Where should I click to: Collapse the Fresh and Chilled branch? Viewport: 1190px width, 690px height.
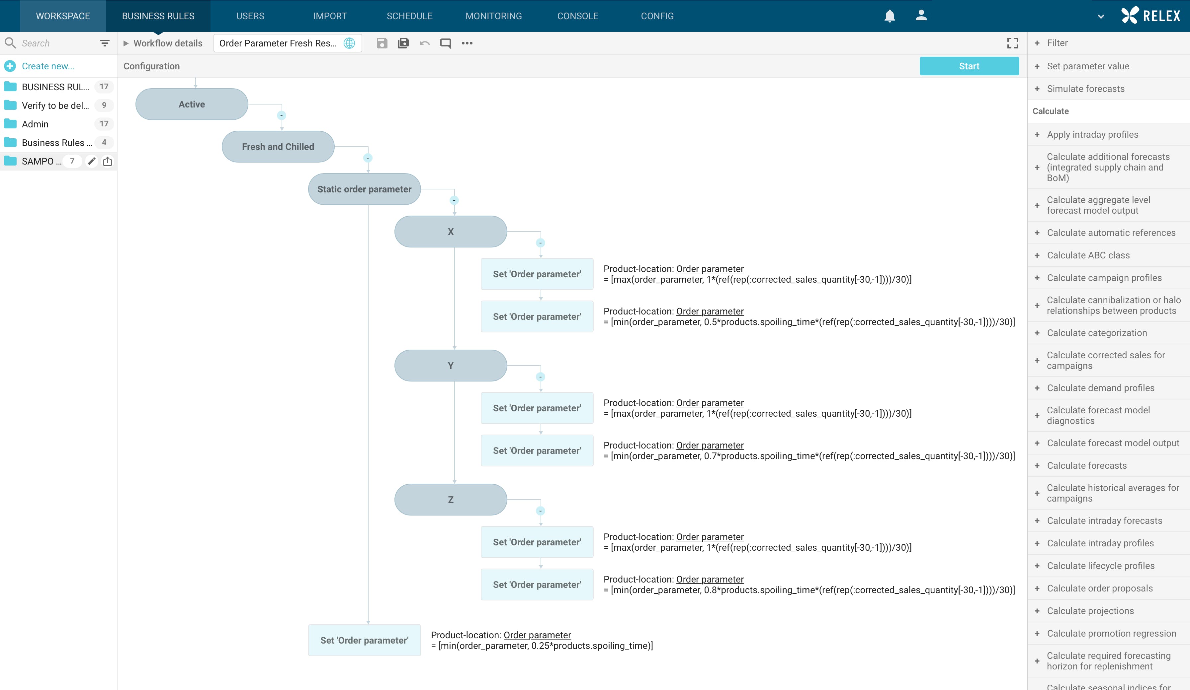(368, 158)
